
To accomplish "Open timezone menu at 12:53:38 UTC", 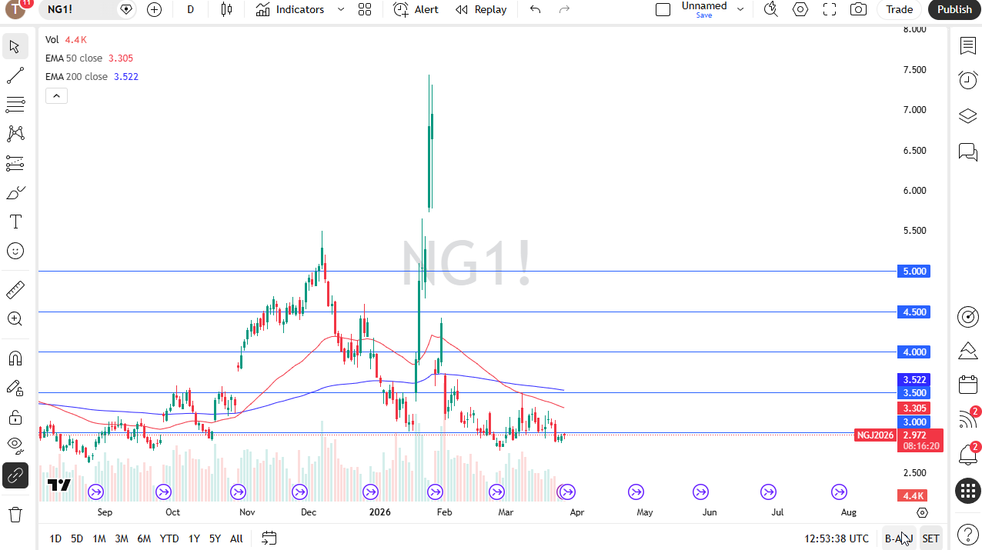I will coord(837,538).
